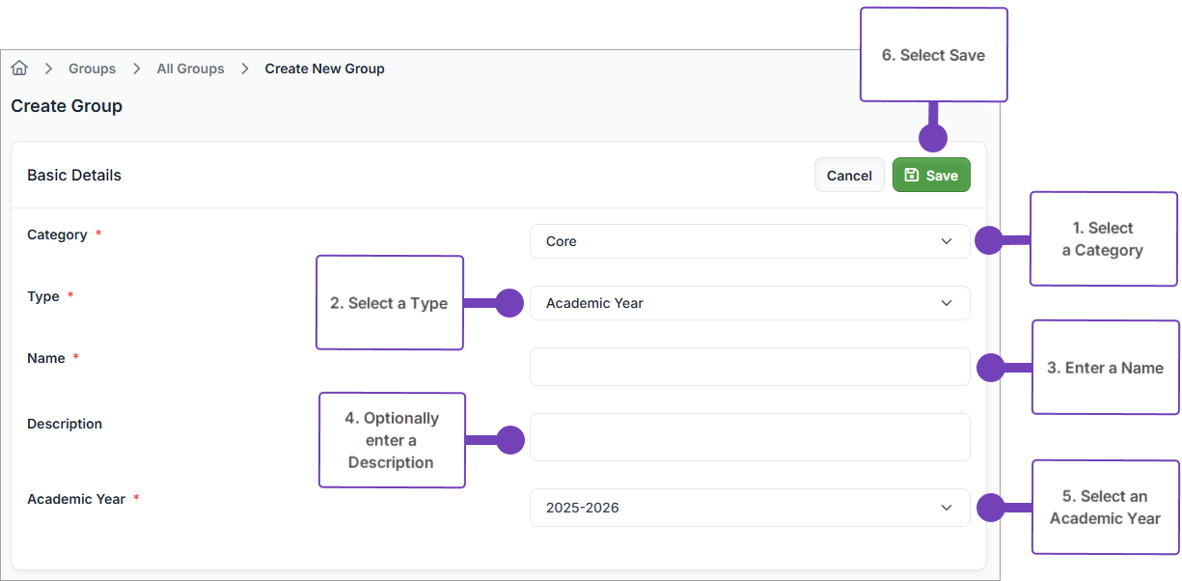Open the Academic Year dropdown showing 2025-2026
The width and height of the screenshot is (1182, 581).
click(x=749, y=508)
